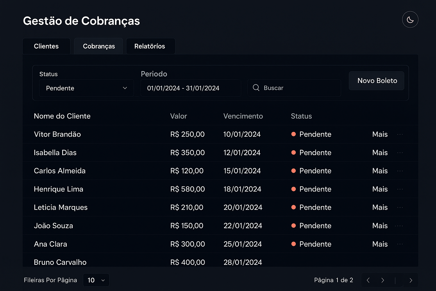Screen dimensions: 436x291
Task: Switch to the Clientes tab
Action: coord(46,46)
